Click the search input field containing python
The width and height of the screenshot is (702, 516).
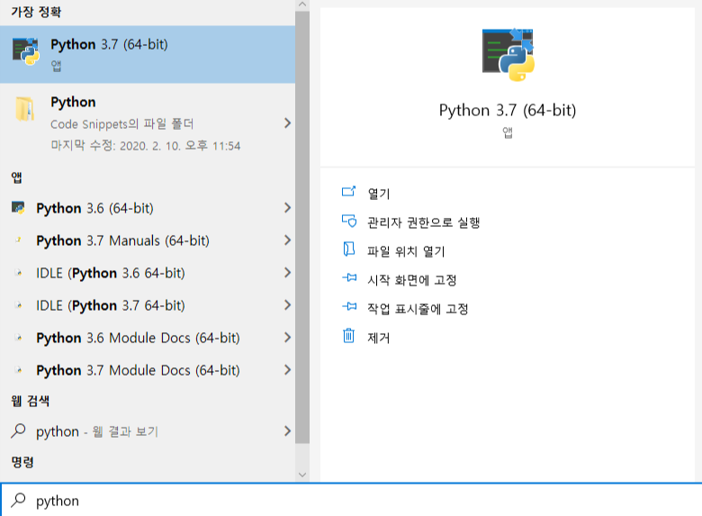click(x=351, y=500)
